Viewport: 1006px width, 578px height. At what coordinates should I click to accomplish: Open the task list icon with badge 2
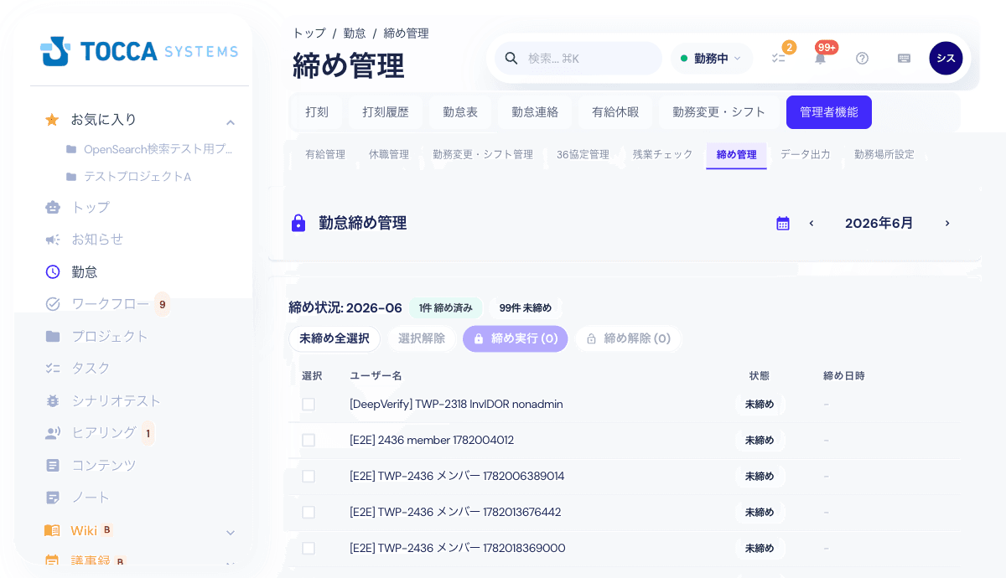pyautogui.click(x=778, y=59)
